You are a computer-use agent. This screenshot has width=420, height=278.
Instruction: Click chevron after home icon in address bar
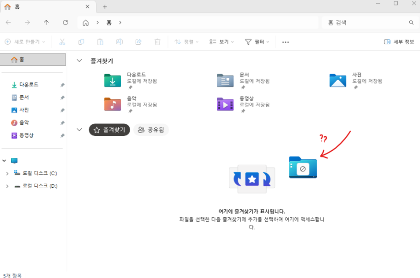coord(97,23)
